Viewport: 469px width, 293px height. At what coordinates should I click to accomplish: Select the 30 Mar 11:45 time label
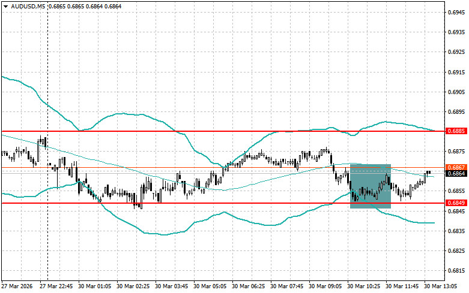[402, 286]
